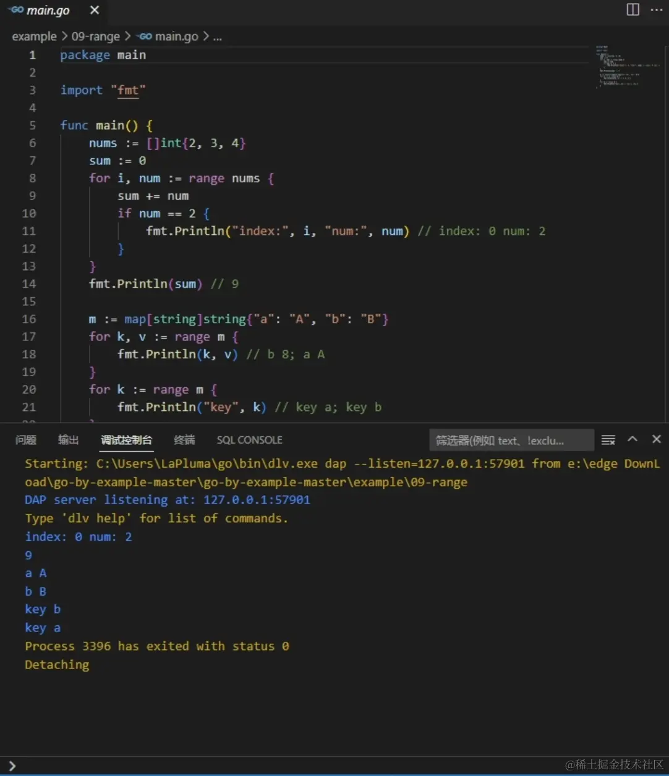This screenshot has width=669, height=776.
Task: Click the 'if num == 2 {' line
Action: click(164, 213)
